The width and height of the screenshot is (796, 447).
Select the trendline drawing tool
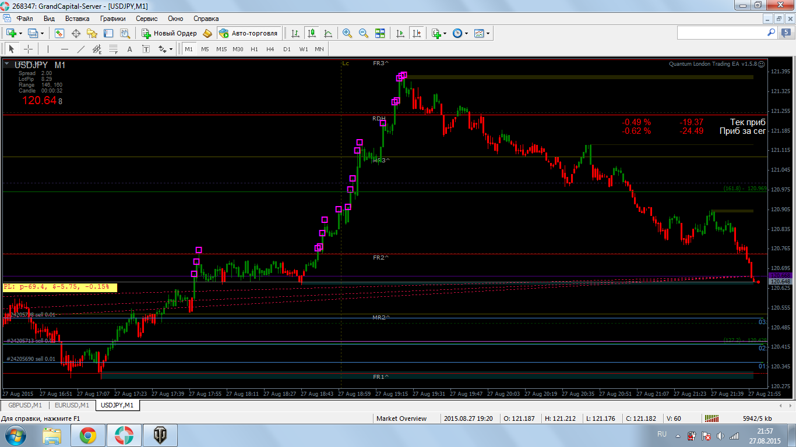tap(80, 49)
